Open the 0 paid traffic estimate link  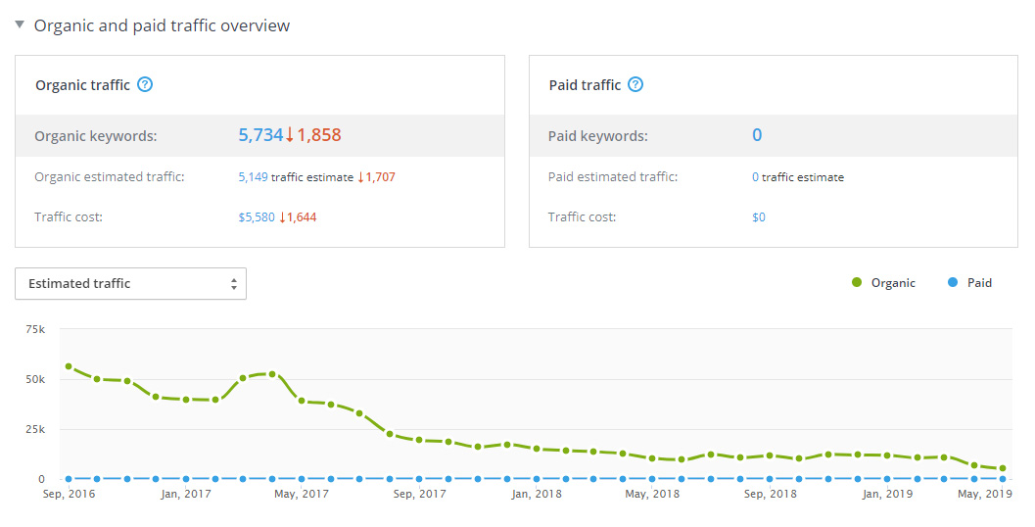click(x=755, y=177)
